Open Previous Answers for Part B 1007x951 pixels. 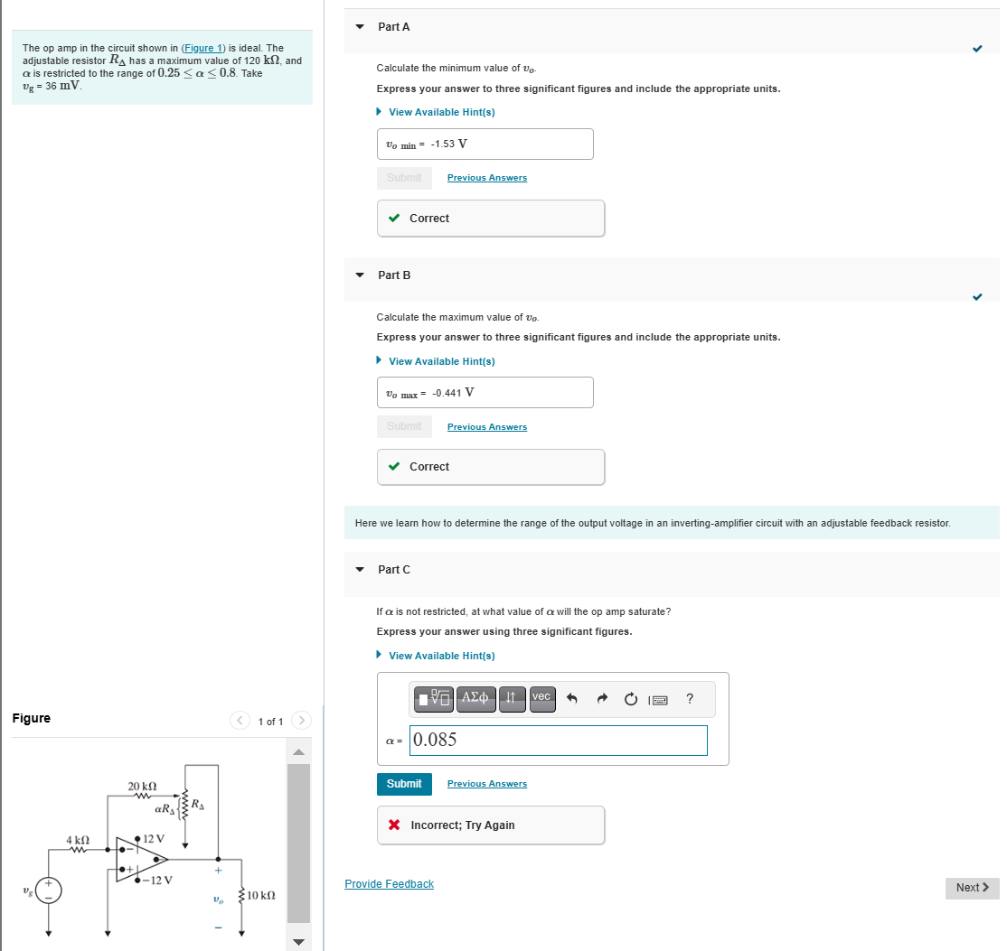[x=487, y=426]
